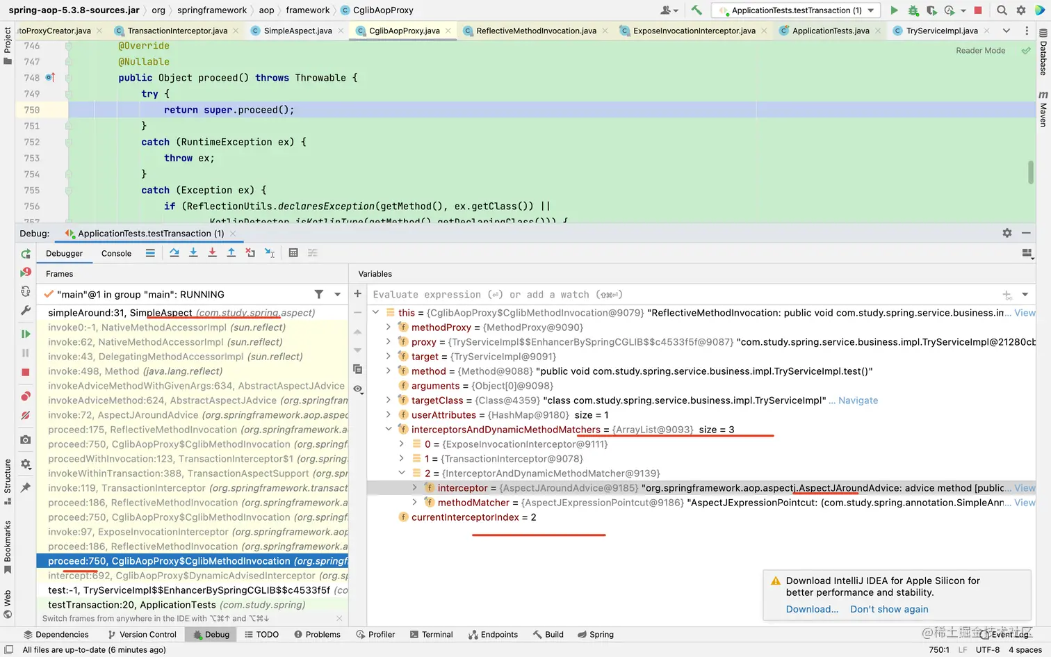Image resolution: width=1051 pixels, height=657 pixels.
Task: Switch to SimpleAspect.java tab
Action: point(298,31)
